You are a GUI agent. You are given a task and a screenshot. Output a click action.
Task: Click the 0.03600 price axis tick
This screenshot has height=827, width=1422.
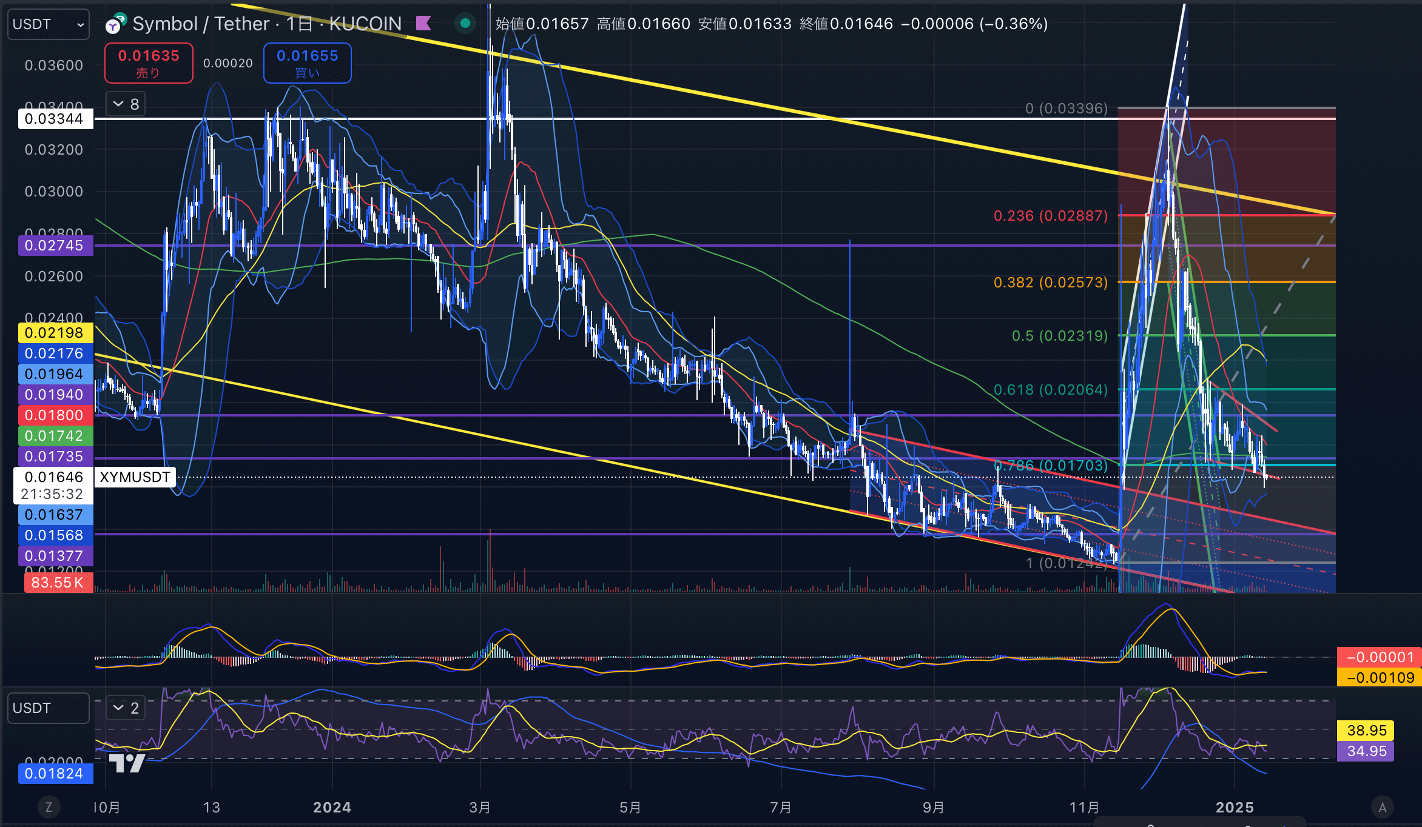coord(53,65)
